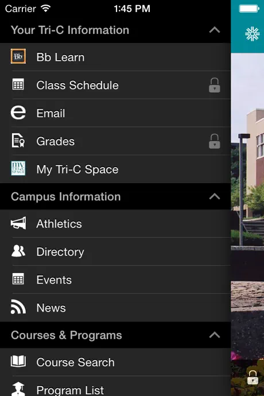Tap the 'Your Tri-C Information' header text

point(70,30)
